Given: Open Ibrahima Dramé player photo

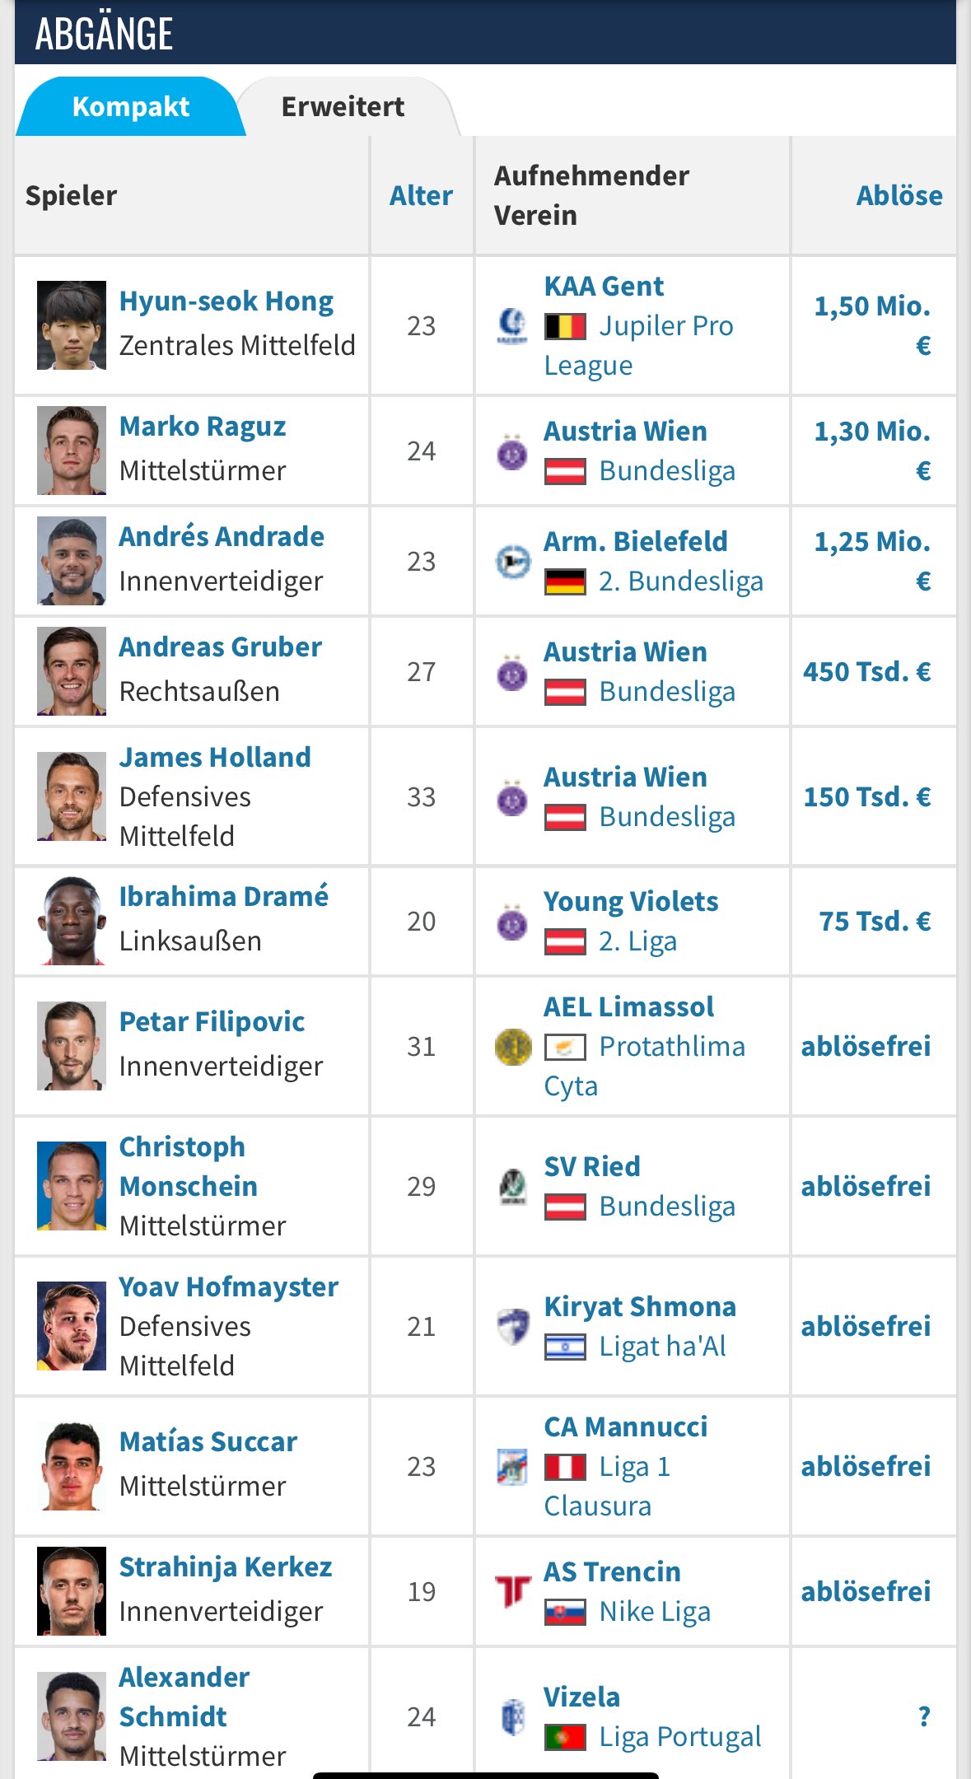Looking at the screenshot, I should click(72, 921).
